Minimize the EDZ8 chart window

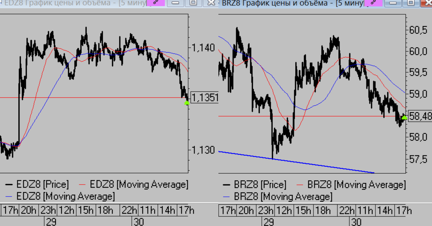click(175, 3)
